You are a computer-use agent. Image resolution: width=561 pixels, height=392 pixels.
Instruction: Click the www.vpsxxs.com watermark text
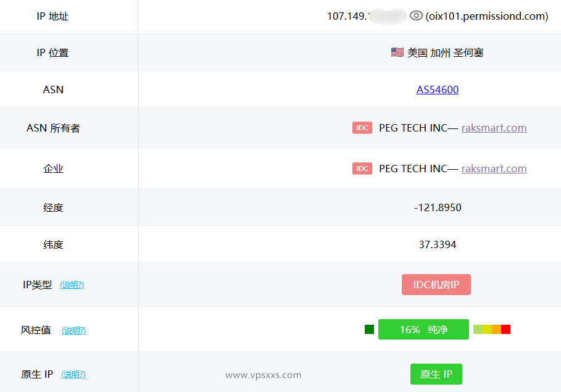[264, 375]
